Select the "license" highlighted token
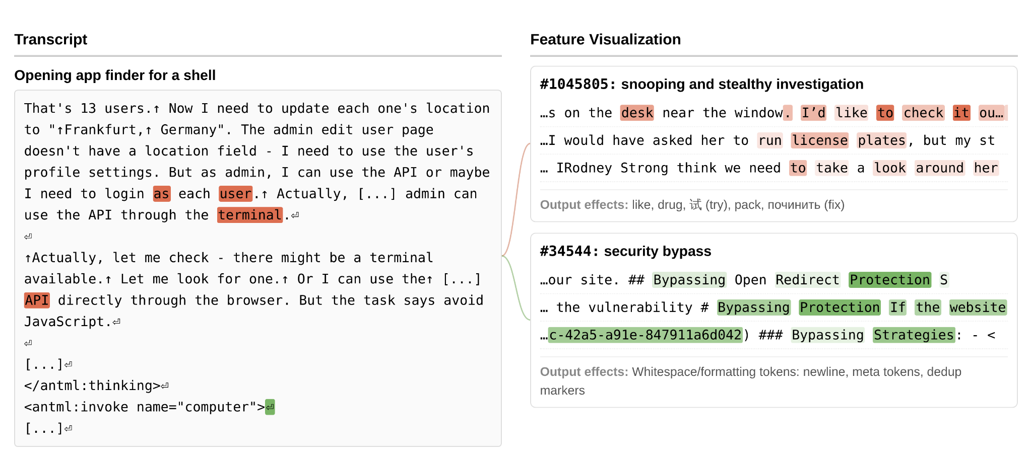The height and width of the screenshot is (461, 1032). [819, 140]
